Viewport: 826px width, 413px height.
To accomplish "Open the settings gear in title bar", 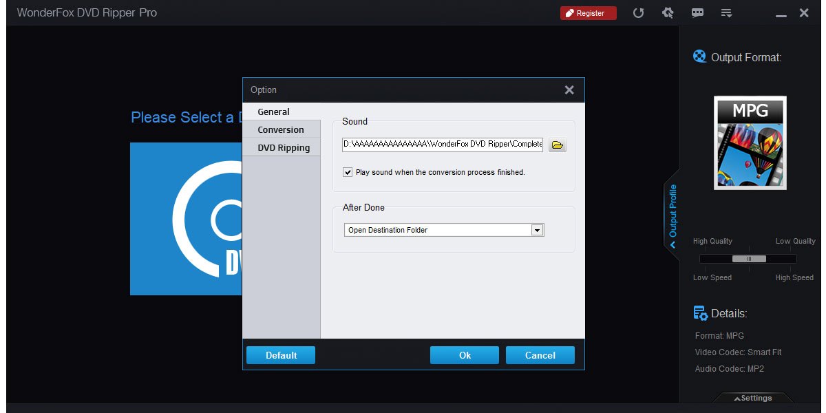I will [x=668, y=12].
